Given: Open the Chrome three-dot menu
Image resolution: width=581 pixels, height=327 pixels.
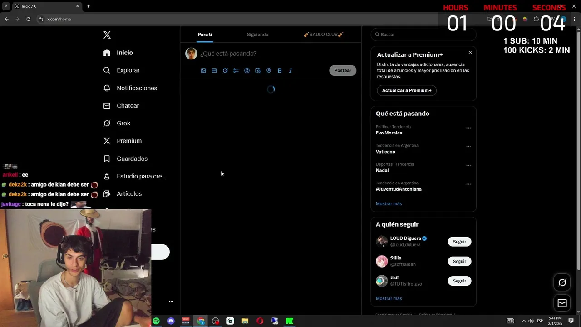Looking at the screenshot, I should pyautogui.click(x=574, y=19).
